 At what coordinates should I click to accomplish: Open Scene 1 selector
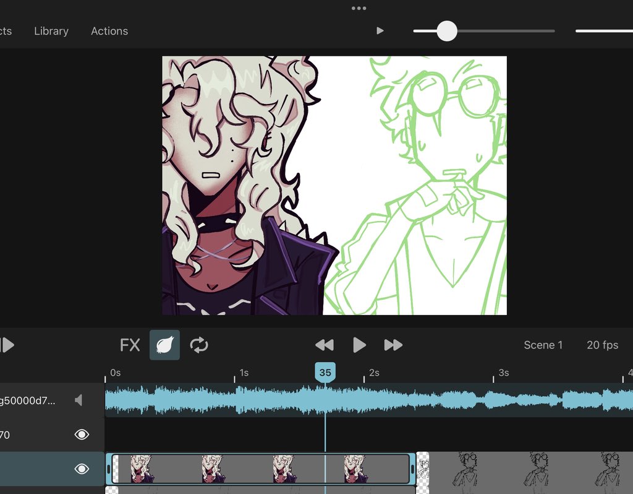coord(543,345)
